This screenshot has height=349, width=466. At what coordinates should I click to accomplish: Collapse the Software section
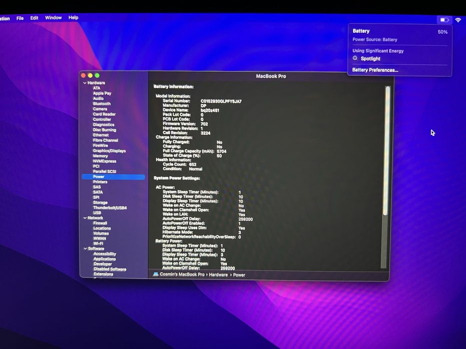pyautogui.click(x=85, y=248)
